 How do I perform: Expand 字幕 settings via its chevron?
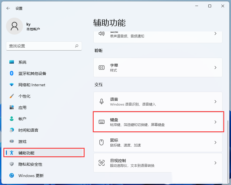click(x=215, y=67)
